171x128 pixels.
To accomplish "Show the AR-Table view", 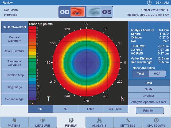I will click(115, 109).
